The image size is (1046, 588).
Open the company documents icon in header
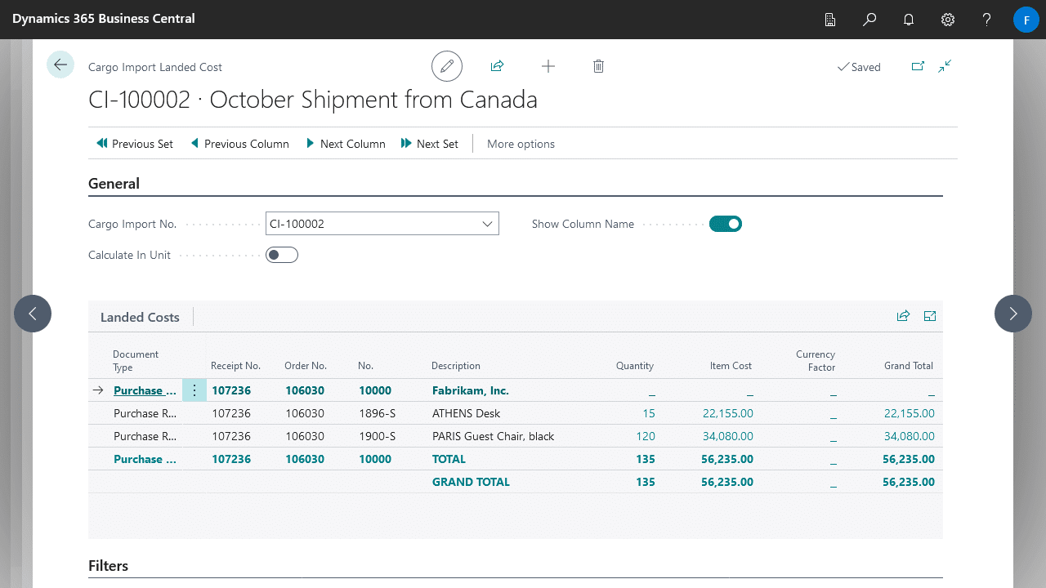[x=830, y=20]
